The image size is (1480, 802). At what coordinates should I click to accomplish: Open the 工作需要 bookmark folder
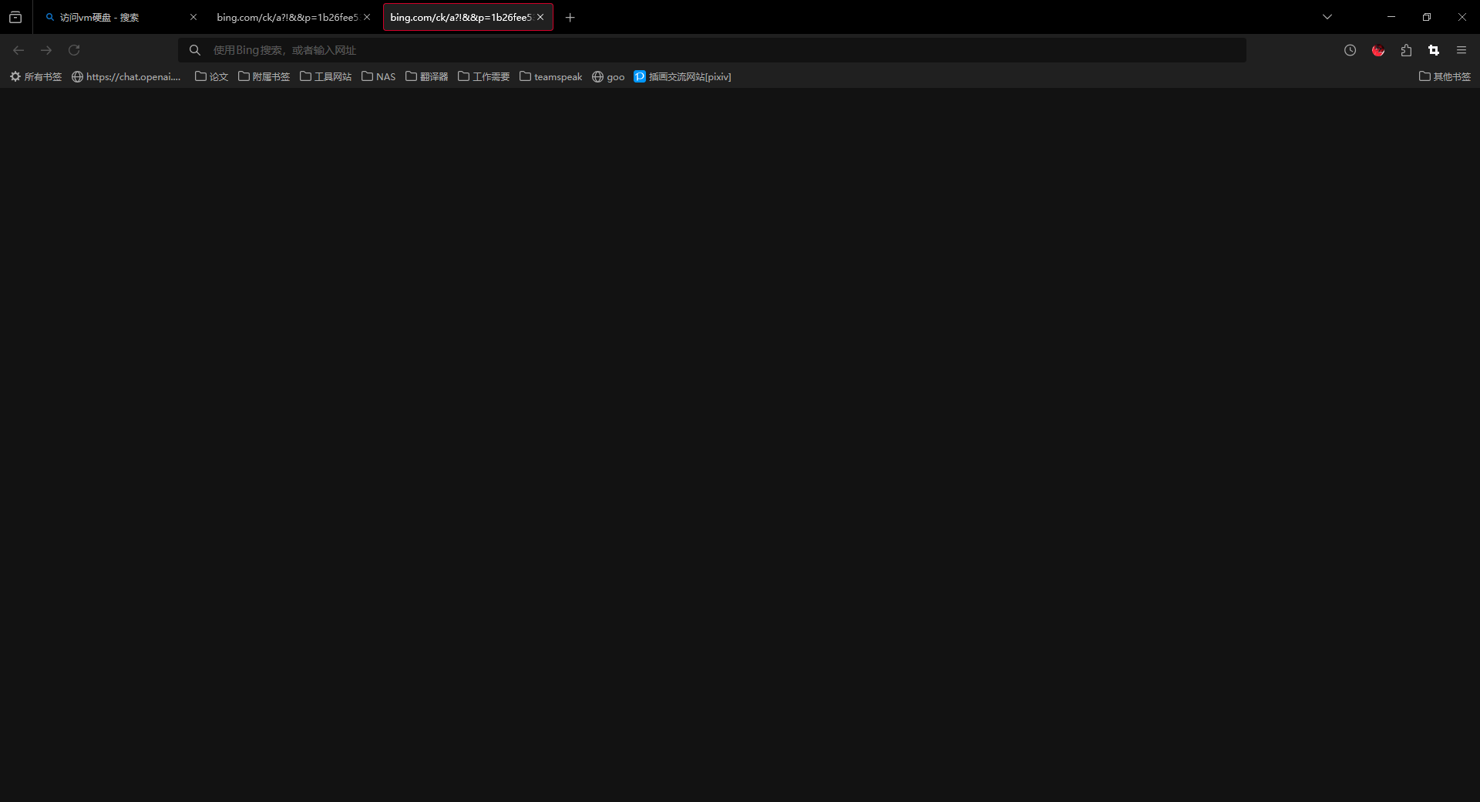pyautogui.click(x=484, y=76)
